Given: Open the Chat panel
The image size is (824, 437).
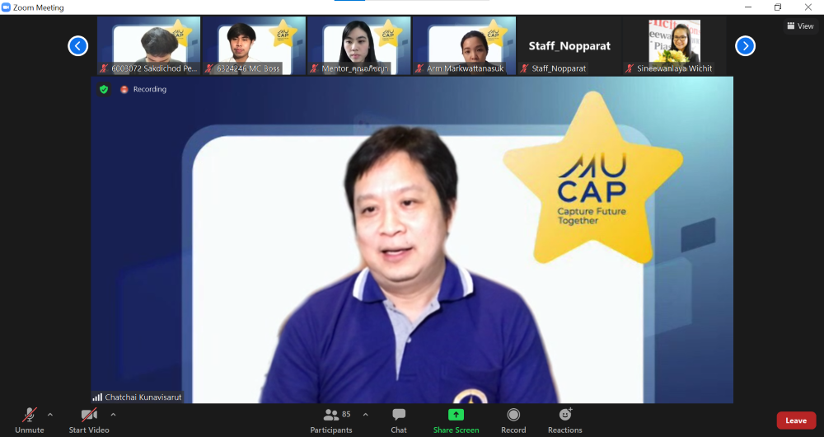Looking at the screenshot, I should point(399,416).
